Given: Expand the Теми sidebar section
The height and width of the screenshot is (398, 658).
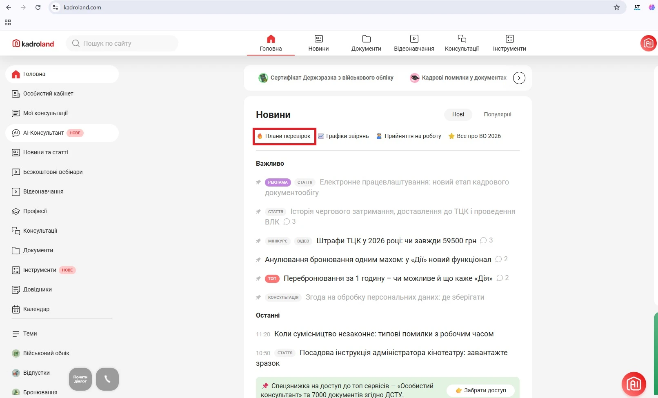Looking at the screenshot, I should 30,334.
